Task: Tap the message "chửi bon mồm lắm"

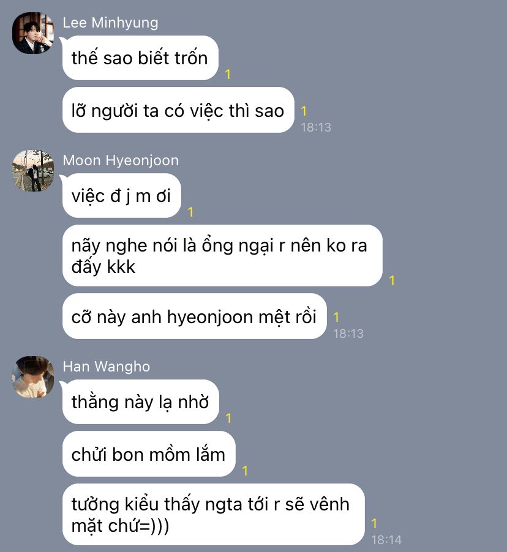Action: tap(149, 454)
